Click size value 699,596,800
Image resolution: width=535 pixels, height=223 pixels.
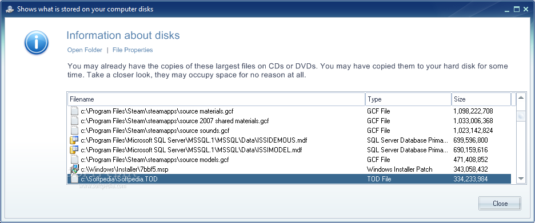[471, 140]
